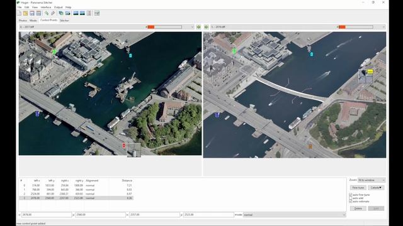
Task: Toggle the auto add checkbox
Action: pos(351,198)
